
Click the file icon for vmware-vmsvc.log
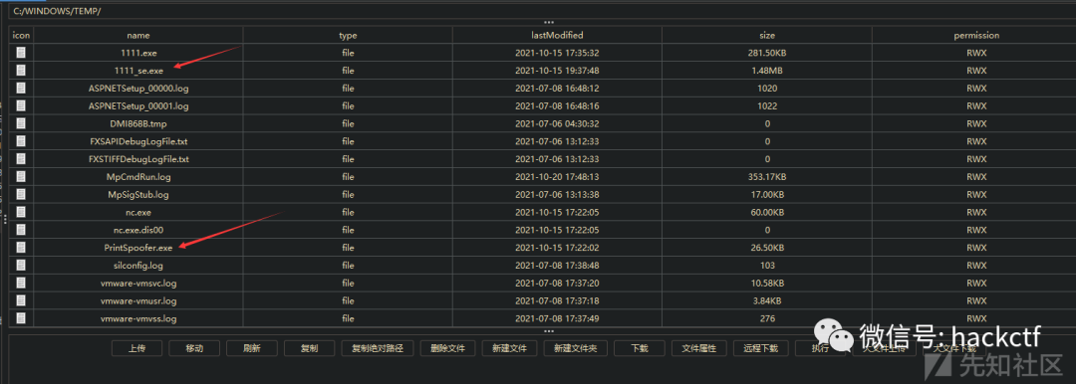pyautogui.click(x=21, y=284)
